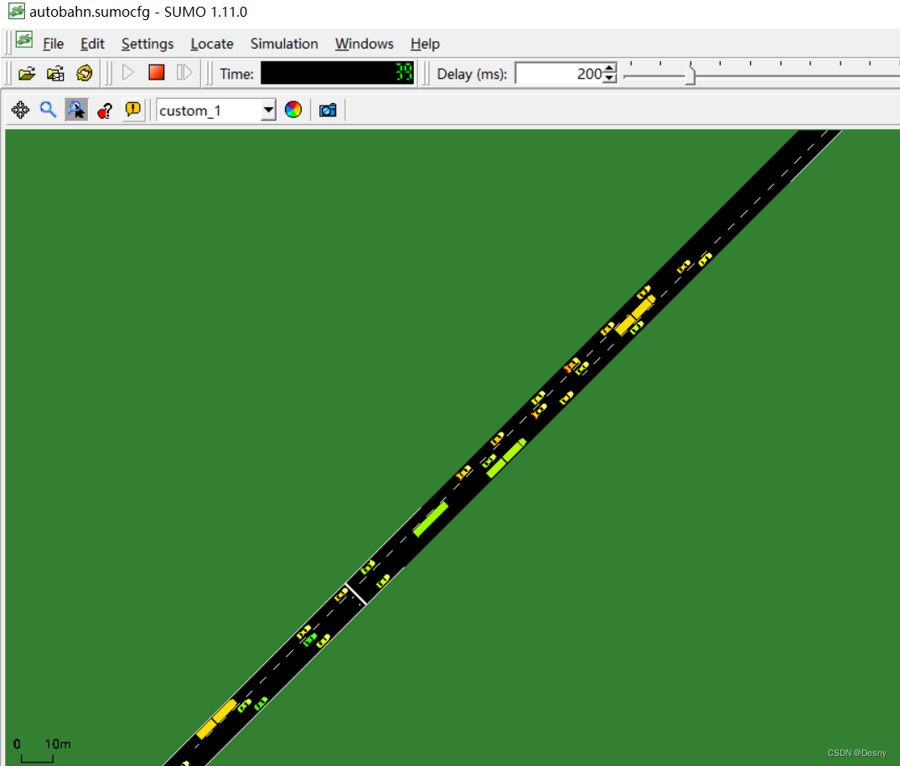The height and width of the screenshot is (766, 900).
Task: Perform a single simulation step
Action: point(184,73)
